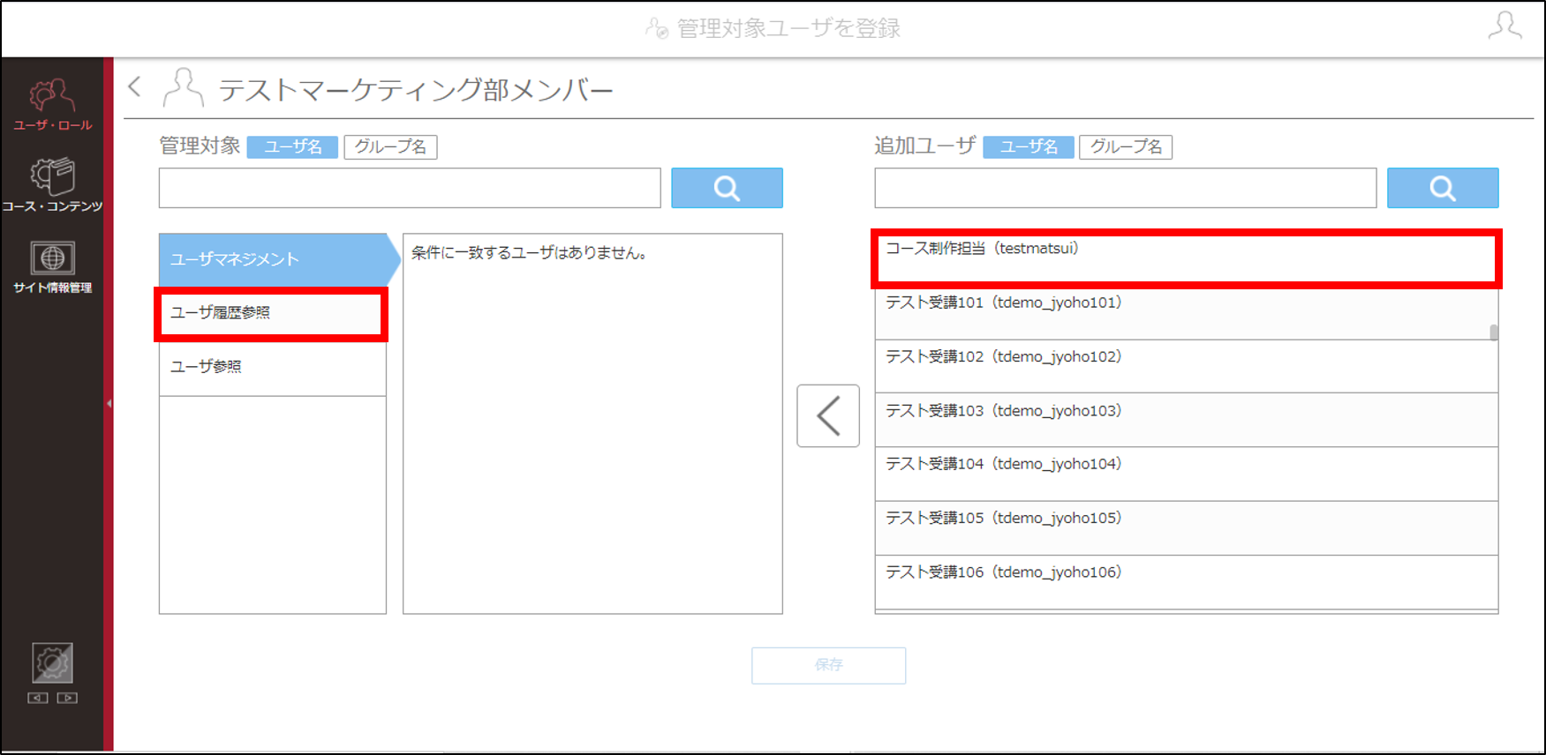Screen dimensions: 1546x755
Task: Click the 保存 save button
Action: (828, 665)
